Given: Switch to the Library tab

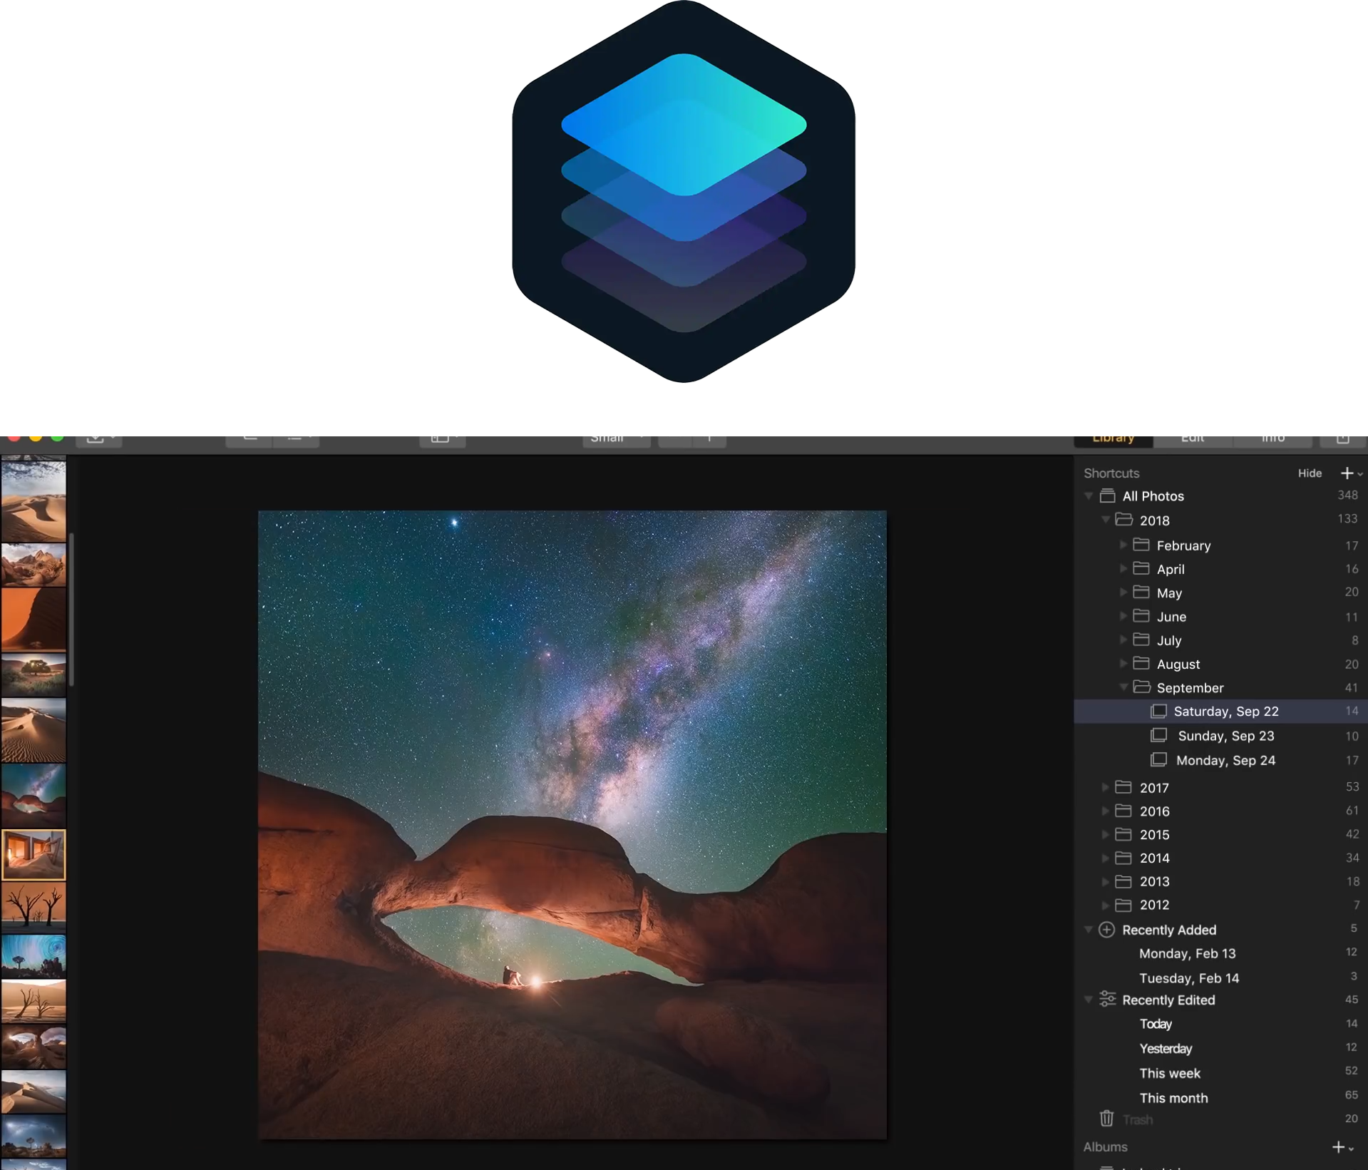Looking at the screenshot, I should (1113, 441).
